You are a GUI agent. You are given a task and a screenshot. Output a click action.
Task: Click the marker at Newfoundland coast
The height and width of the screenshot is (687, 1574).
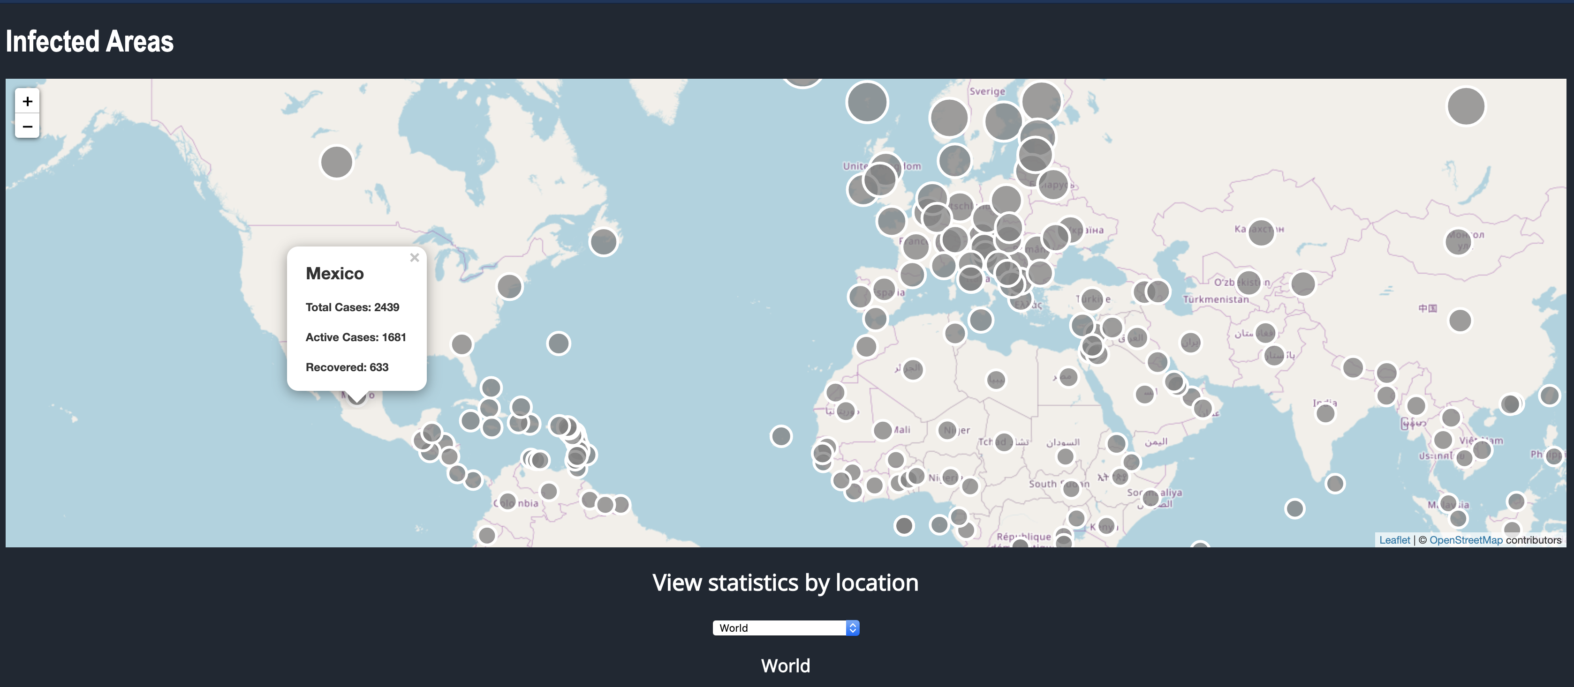point(603,242)
